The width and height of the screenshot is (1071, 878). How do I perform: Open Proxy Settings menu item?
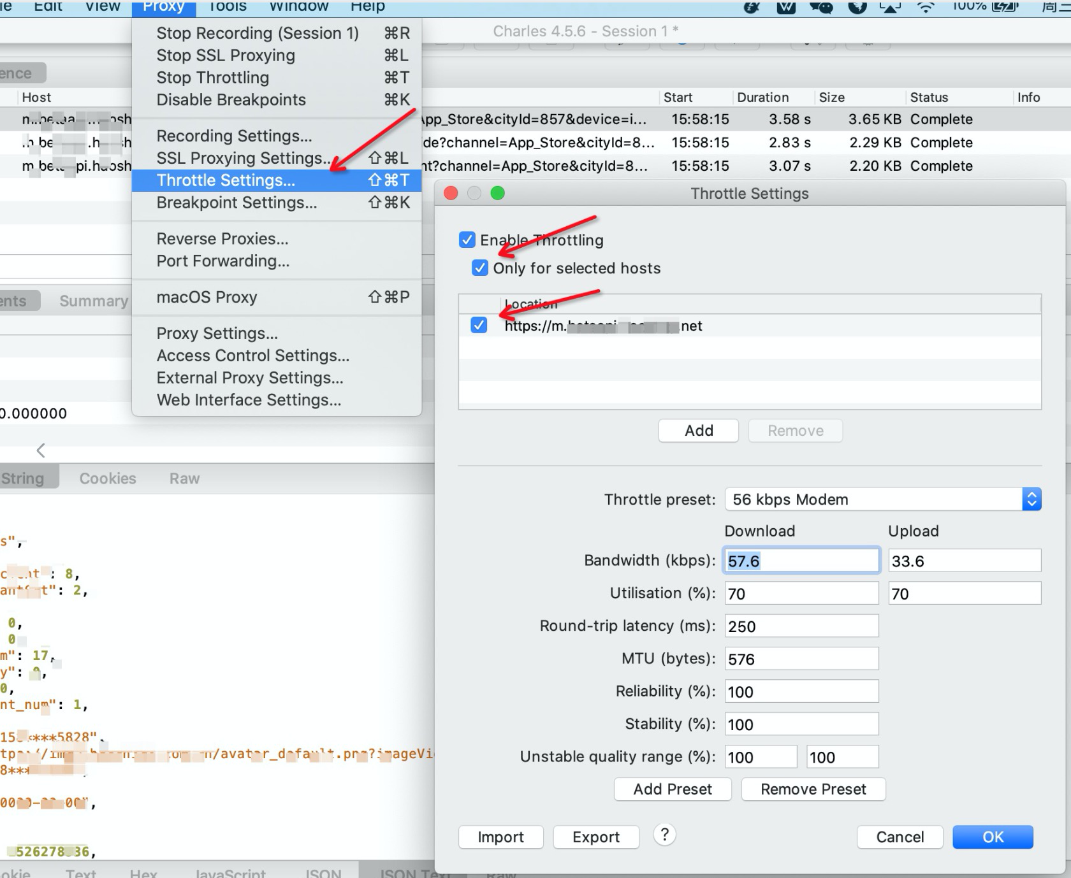pyautogui.click(x=277, y=333)
